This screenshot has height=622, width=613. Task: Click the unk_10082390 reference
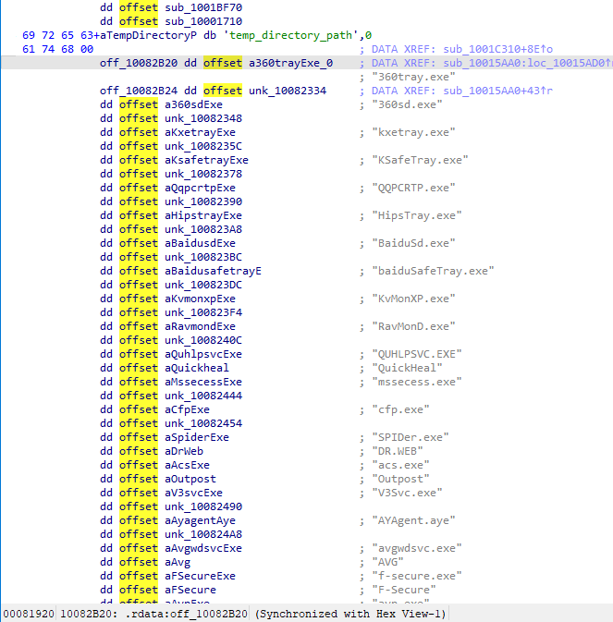[203, 201]
